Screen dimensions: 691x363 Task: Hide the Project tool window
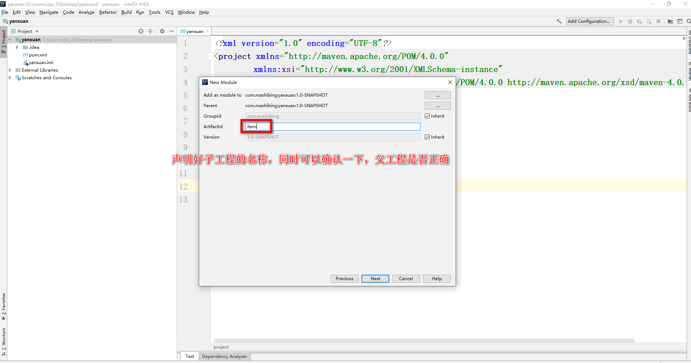172,31
